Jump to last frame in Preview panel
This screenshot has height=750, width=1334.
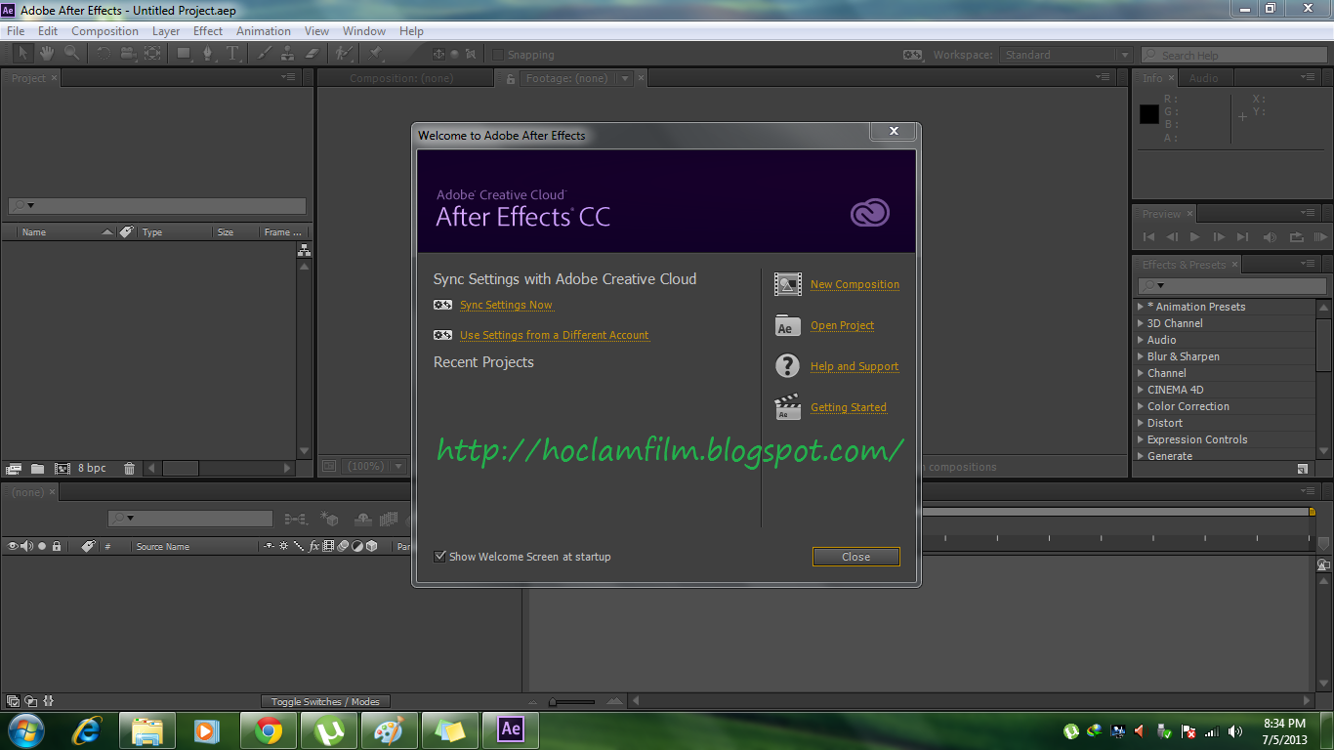(1242, 236)
